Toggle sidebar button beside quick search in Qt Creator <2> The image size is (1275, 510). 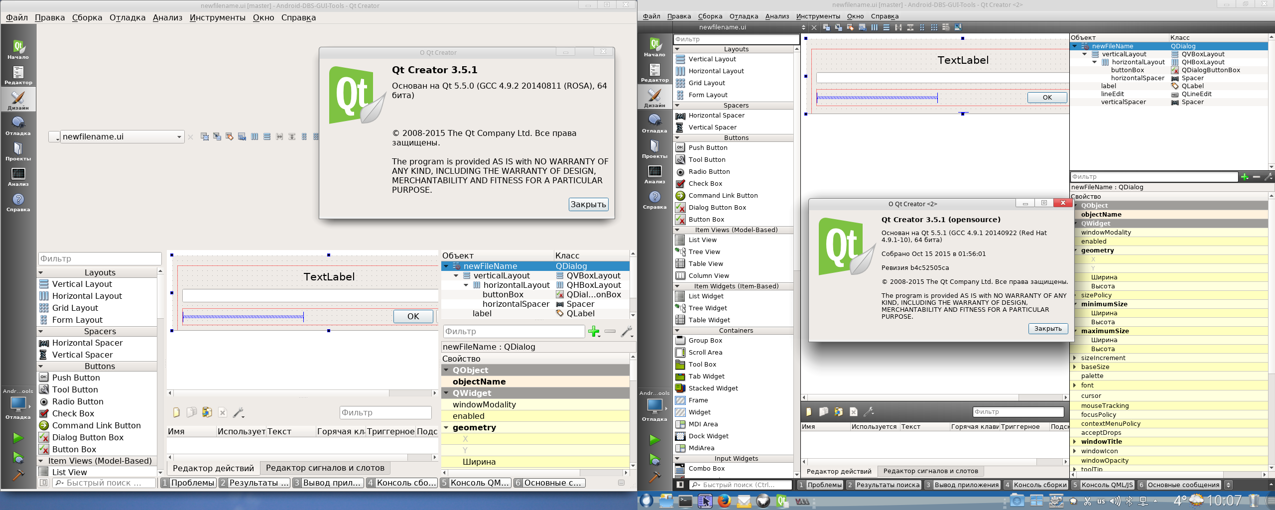point(680,485)
